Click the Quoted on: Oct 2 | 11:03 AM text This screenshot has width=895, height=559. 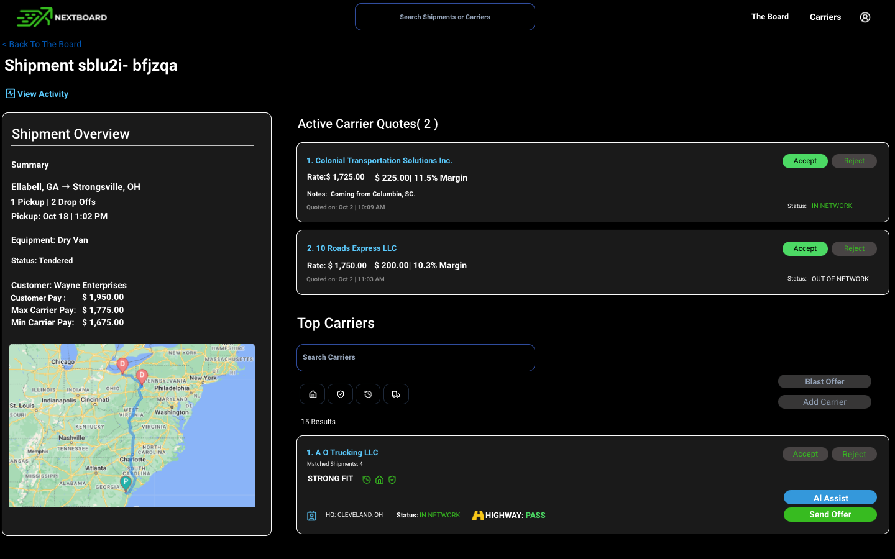pyautogui.click(x=346, y=279)
